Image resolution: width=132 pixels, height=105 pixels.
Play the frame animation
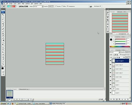[x=20, y=99]
